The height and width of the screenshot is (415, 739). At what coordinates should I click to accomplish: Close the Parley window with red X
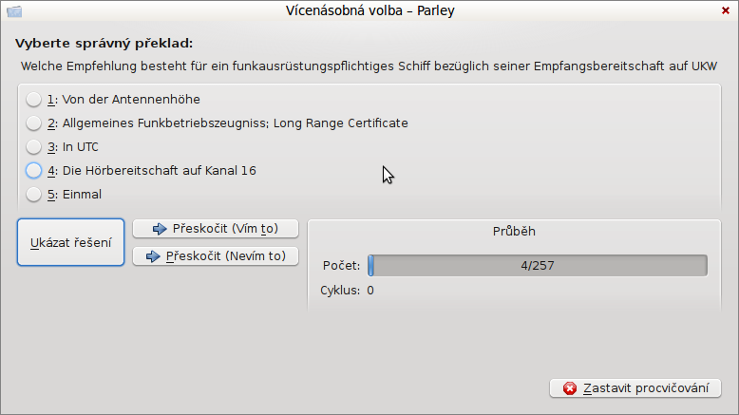[x=726, y=10]
